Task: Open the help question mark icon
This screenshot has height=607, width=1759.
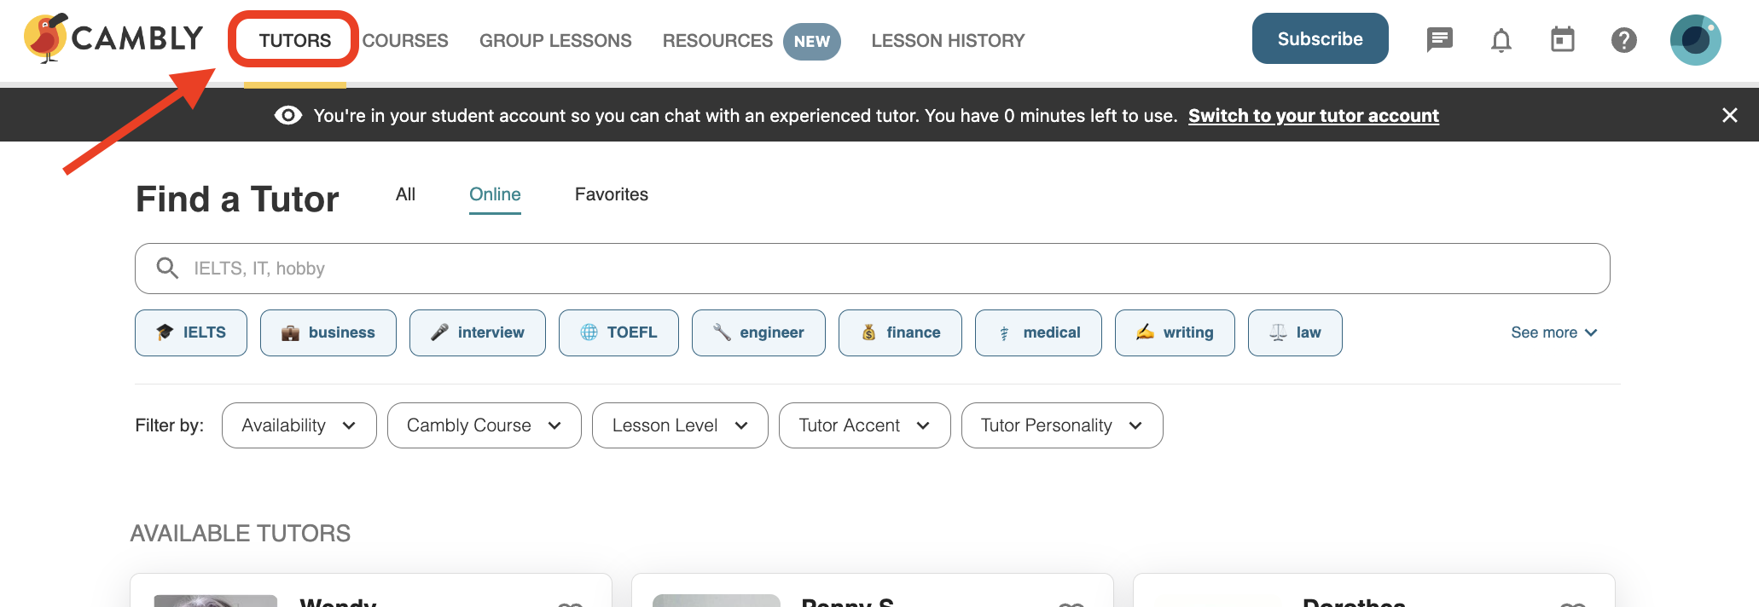Action: point(1624,40)
